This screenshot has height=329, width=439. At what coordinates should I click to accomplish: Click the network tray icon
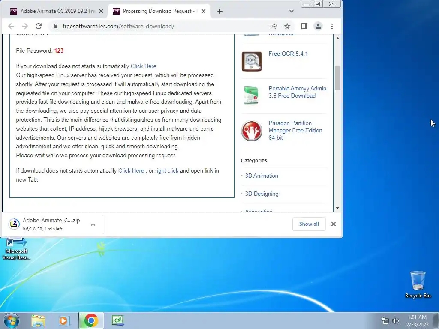tap(385, 321)
